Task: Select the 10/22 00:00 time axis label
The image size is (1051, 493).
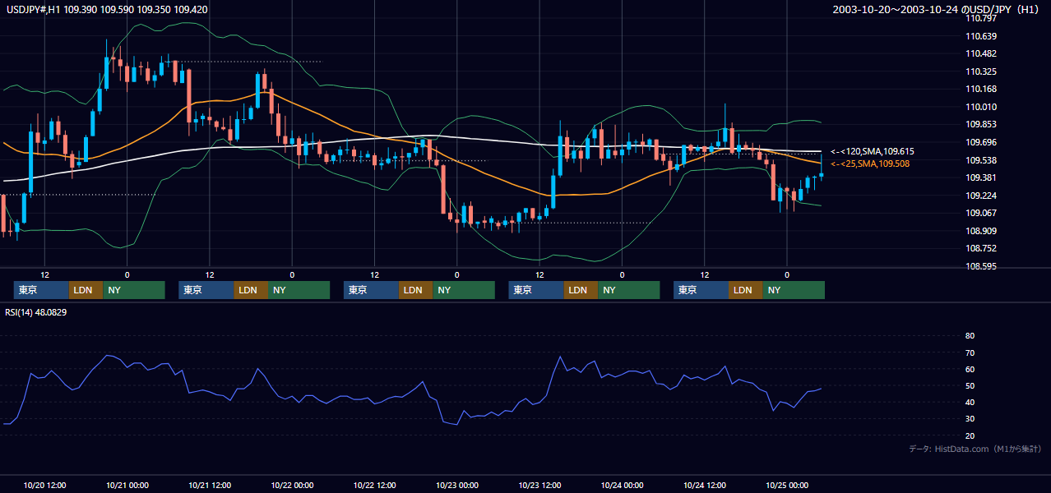Action: pos(293,485)
